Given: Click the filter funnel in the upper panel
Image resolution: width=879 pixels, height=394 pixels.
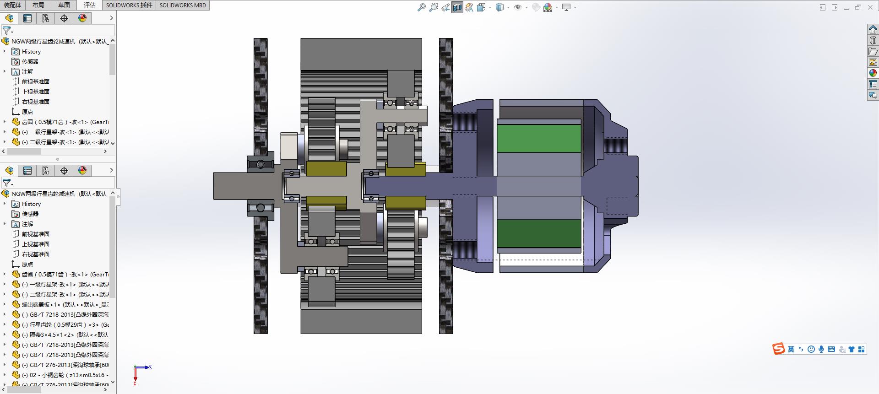Looking at the screenshot, I should coord(7,31).
